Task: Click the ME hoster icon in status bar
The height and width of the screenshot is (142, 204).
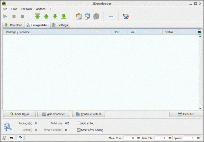Action: [x=12, y=138]
